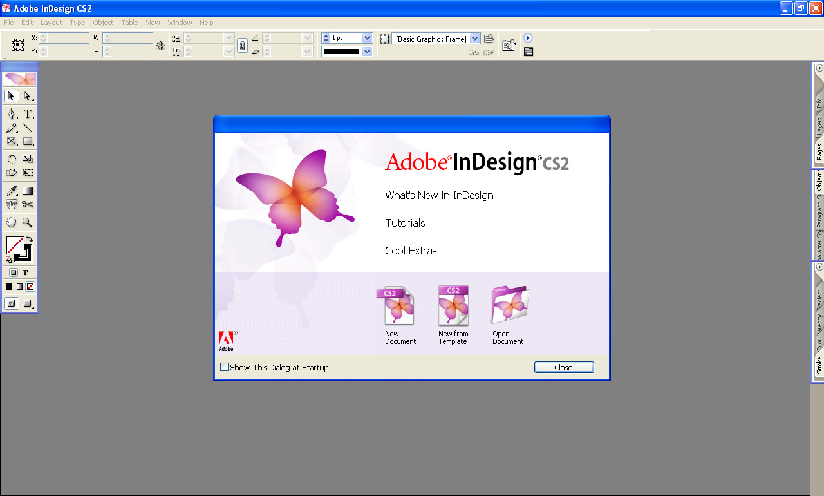
Task: Choose the Eyedropper tool
Action: (x=10, y=190)
